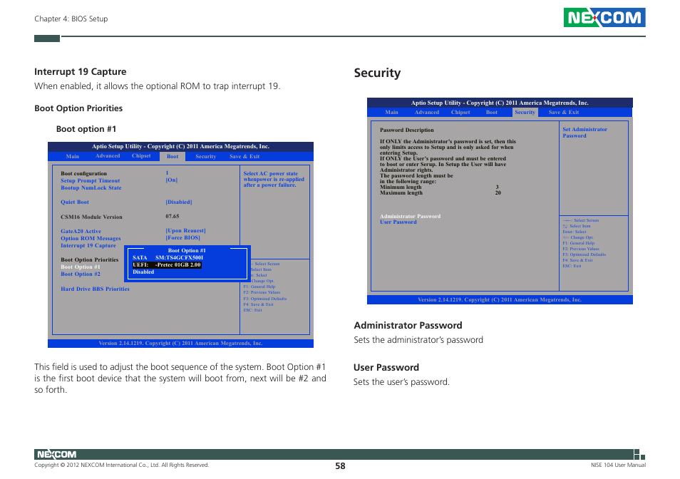
Task: Click the Boot BIOS screenshot title bar
Action: (x=180, y=147)
